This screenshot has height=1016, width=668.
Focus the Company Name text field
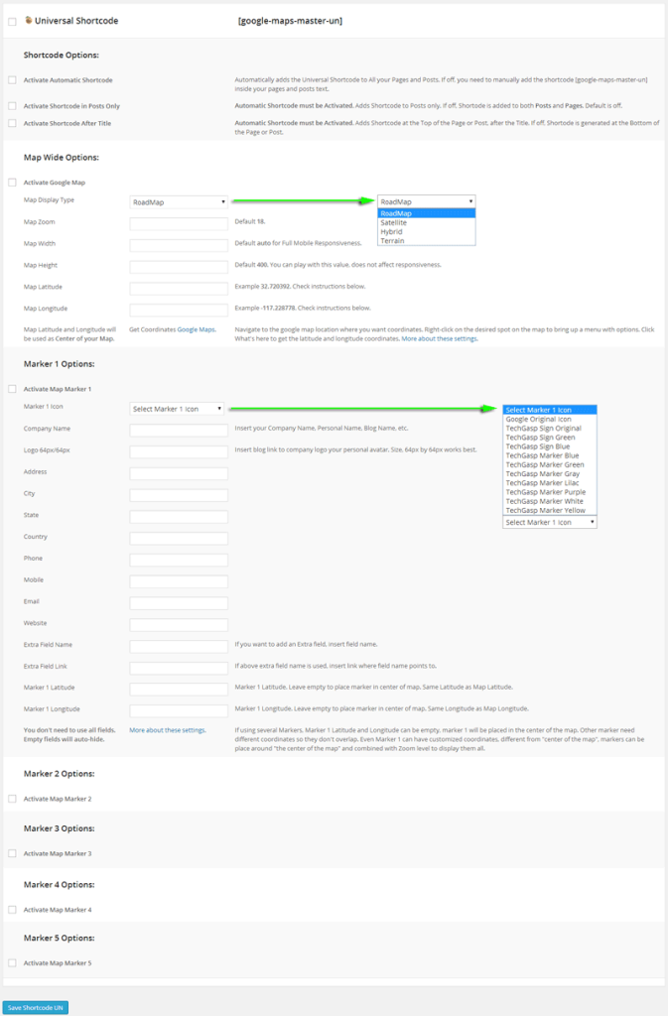pyautogui.click(x=179, y=430)
